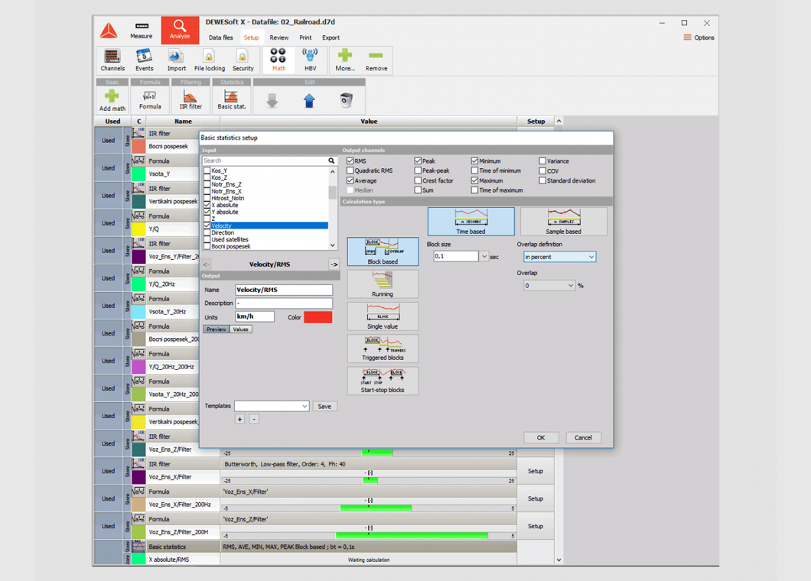Delete math item with trash icon
Screen dimensions: 811x581
point(346,100)
